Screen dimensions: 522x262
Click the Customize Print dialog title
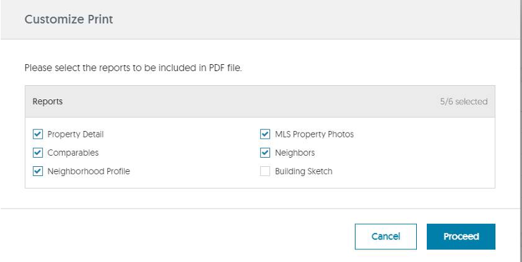coord(69,19)
